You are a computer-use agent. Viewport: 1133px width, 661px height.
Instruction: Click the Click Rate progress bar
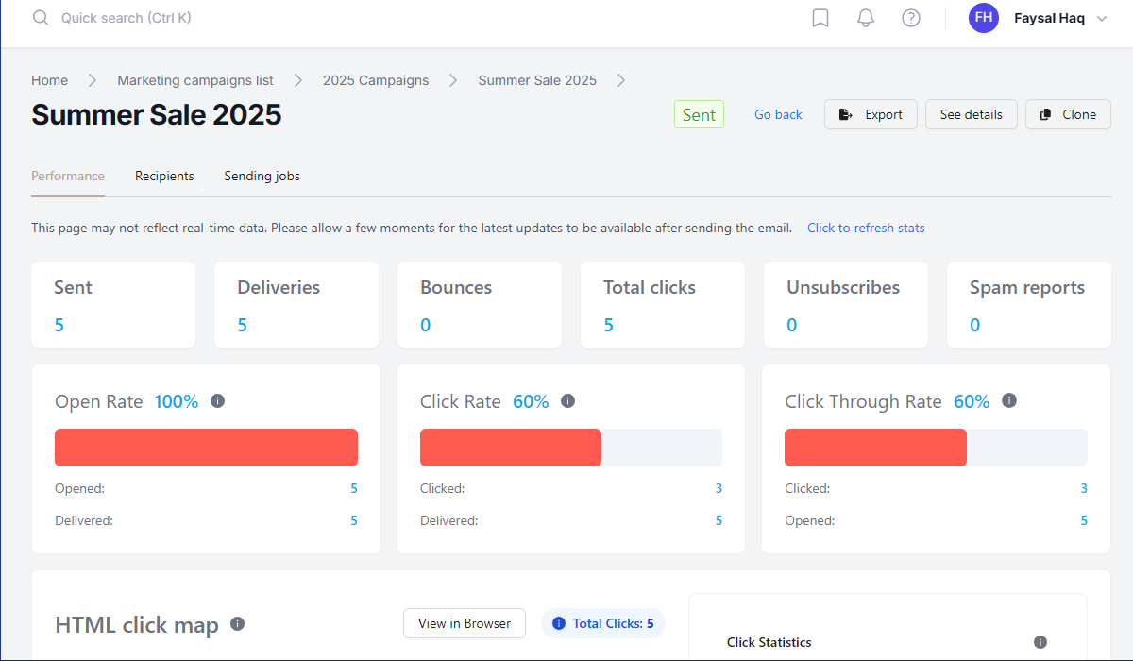[571, 448]
